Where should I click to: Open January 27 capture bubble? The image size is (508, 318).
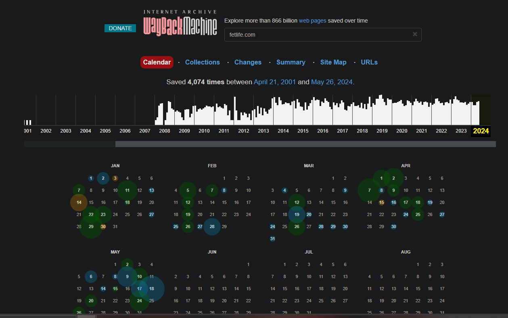tap(152, 214)
